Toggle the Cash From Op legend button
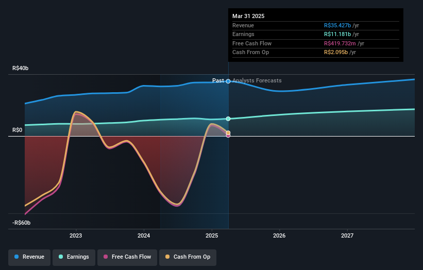Viewport: 423px width, 270px height. click(188, 257)
